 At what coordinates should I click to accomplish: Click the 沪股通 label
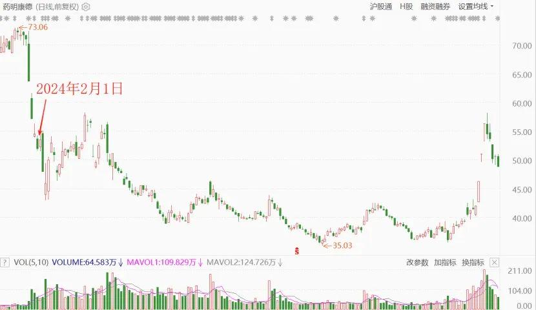[381, 6]
